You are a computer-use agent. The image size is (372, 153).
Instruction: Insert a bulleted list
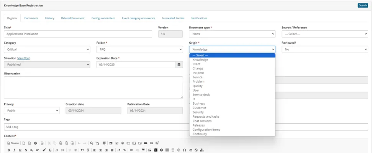(62, 150)
